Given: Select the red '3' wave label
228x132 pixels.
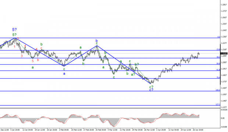Looking at the screenshot, I should [22, 56].
